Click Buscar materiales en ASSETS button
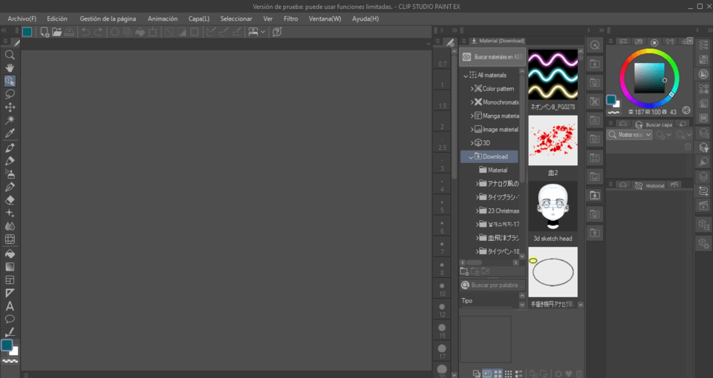The image size is (713, 378). pos(492,57)
